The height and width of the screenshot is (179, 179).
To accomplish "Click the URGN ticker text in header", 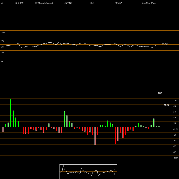I will pyautogui.click(x=119, y=3).
